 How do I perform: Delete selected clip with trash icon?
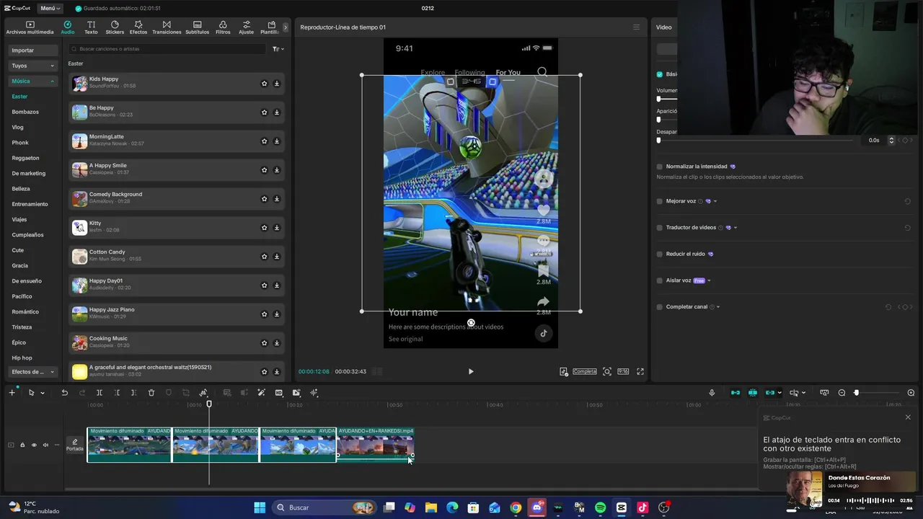point(151,393)
